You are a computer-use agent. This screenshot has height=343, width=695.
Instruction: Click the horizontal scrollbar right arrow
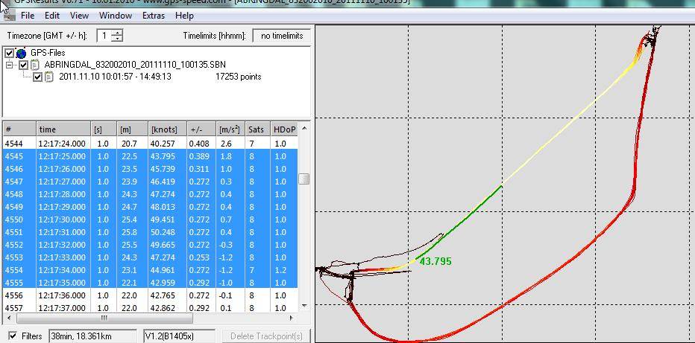[292, 318]
